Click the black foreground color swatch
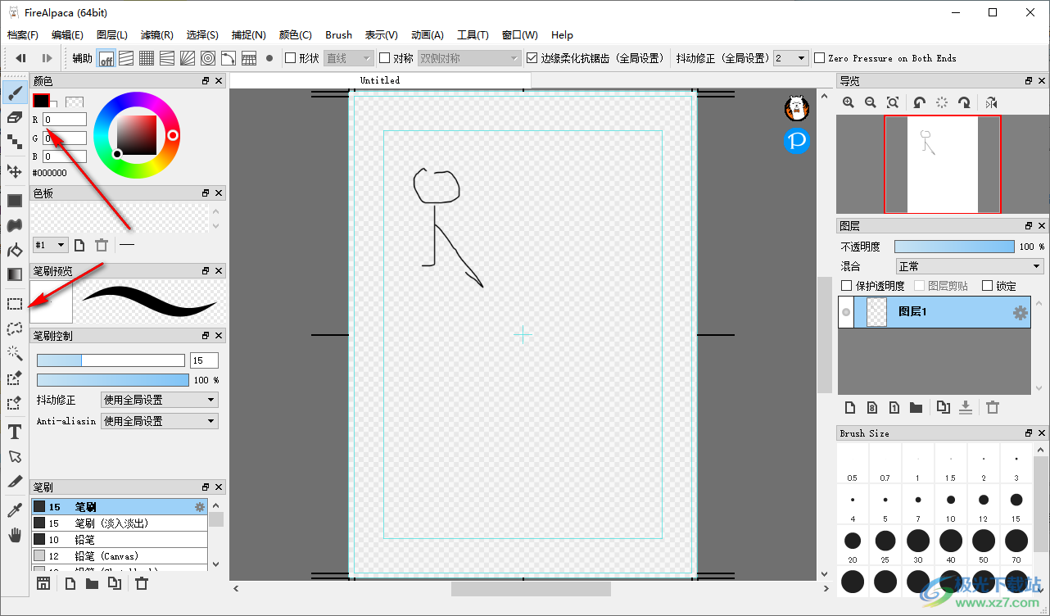Screen dimensions: 1050x616 point(41,100)
